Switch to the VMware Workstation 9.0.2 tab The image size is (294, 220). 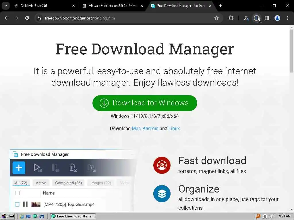113,6
